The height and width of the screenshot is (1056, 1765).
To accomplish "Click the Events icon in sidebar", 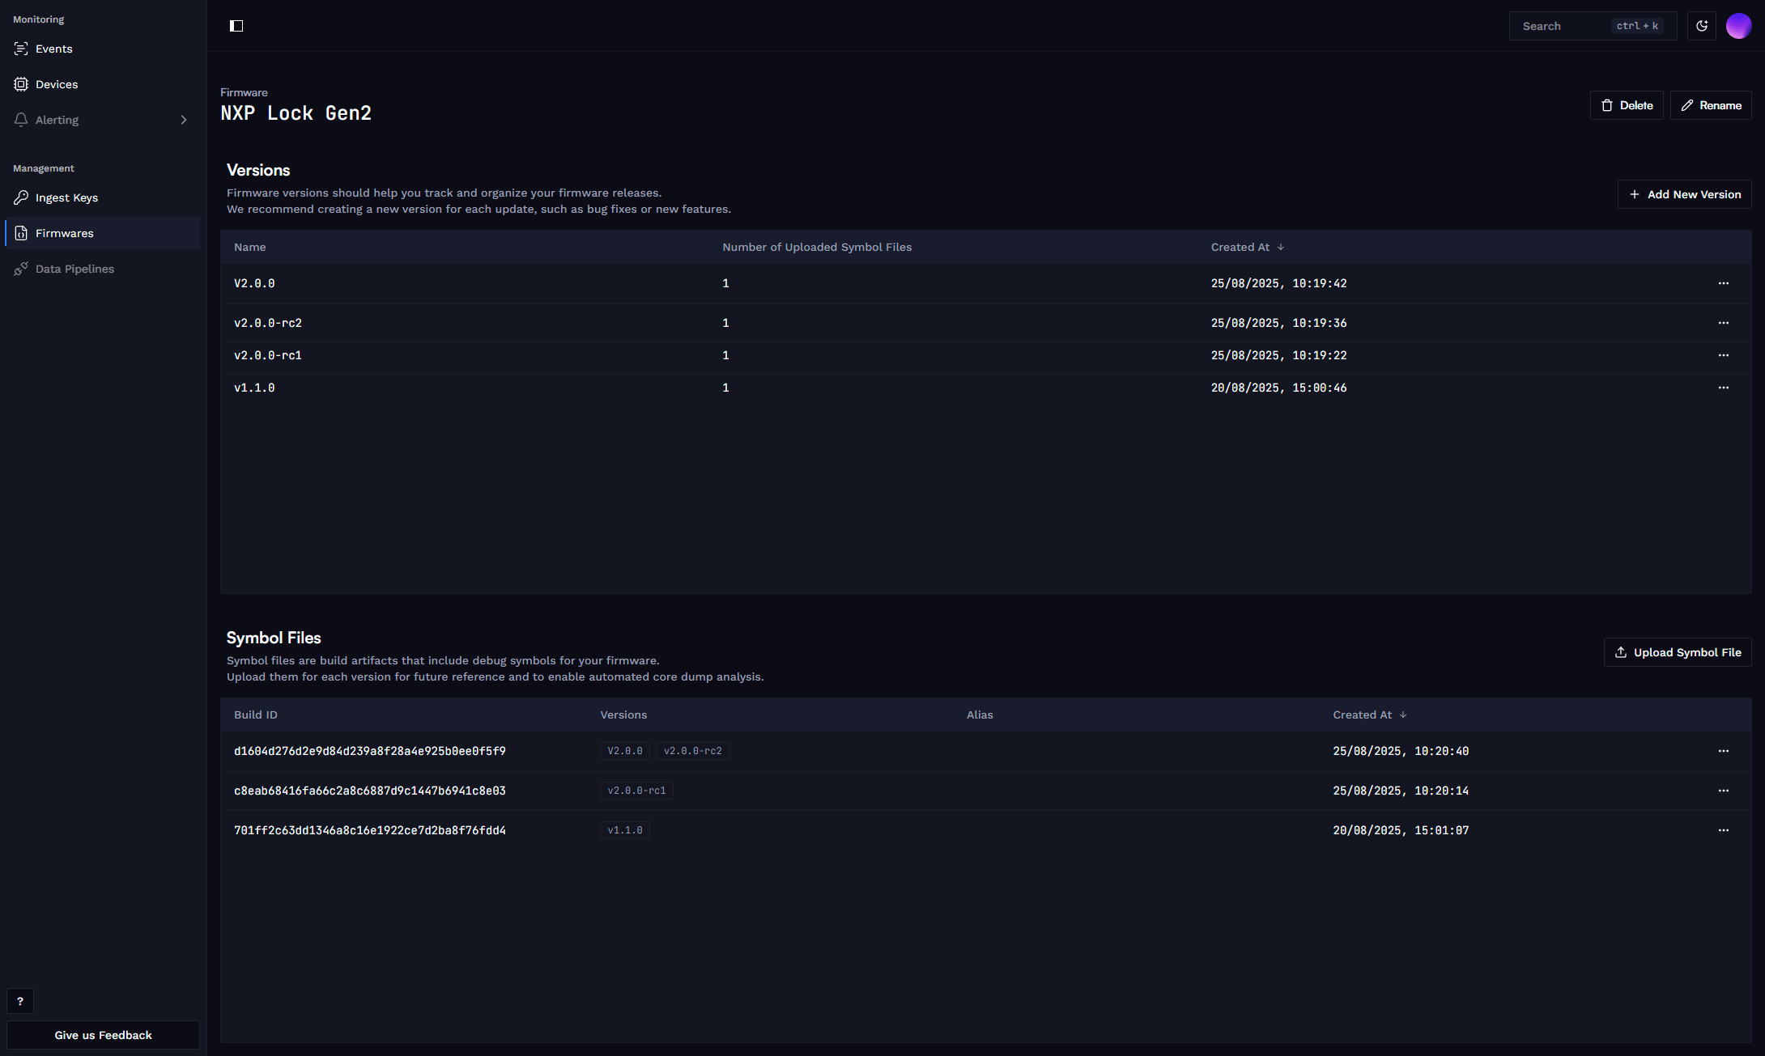I will coord(21,49).
